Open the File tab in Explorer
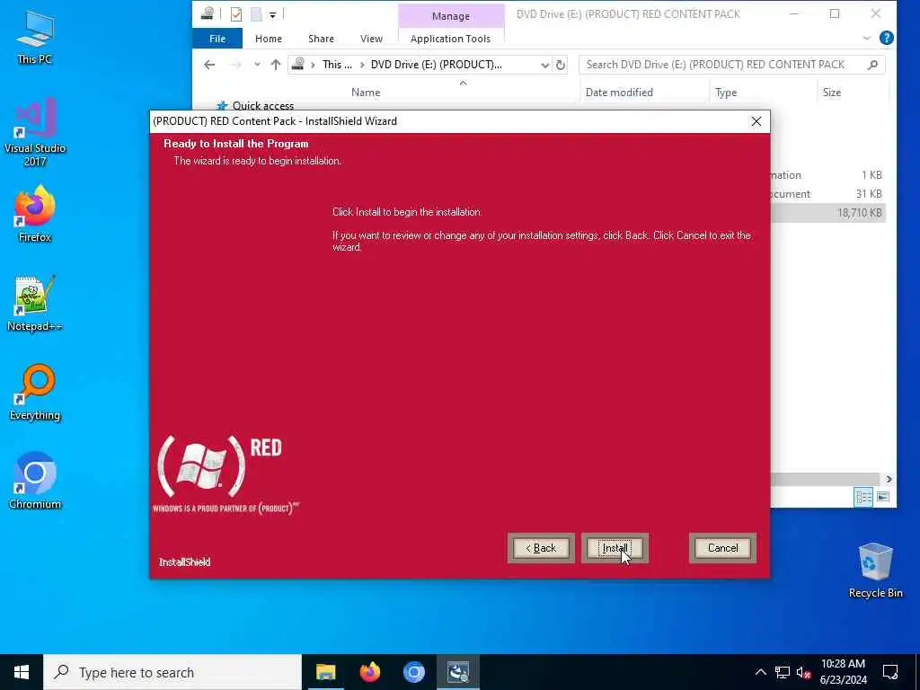 (217, 39)
